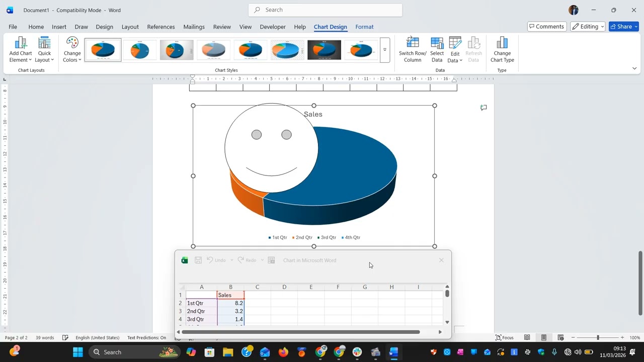The width and height of the screenshot is (644, 362).
Task: Open Firefox from the taskbar
Action: (283, 352)
